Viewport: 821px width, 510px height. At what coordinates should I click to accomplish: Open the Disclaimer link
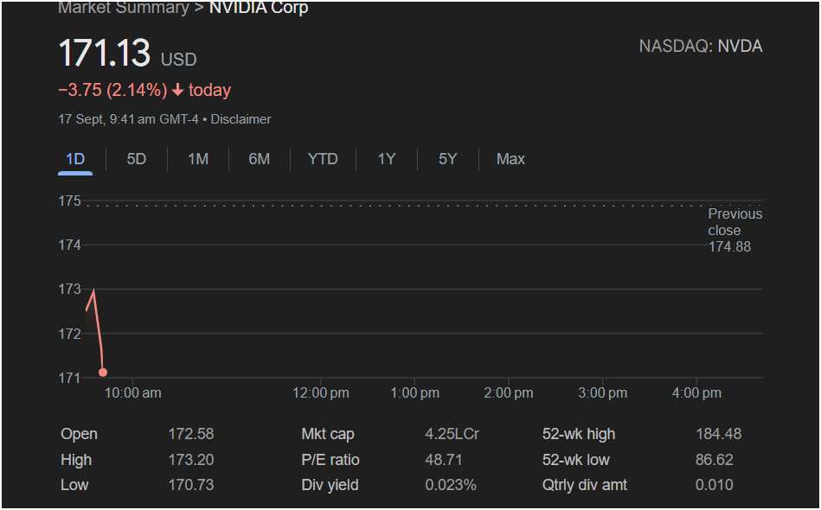point(241,119)
